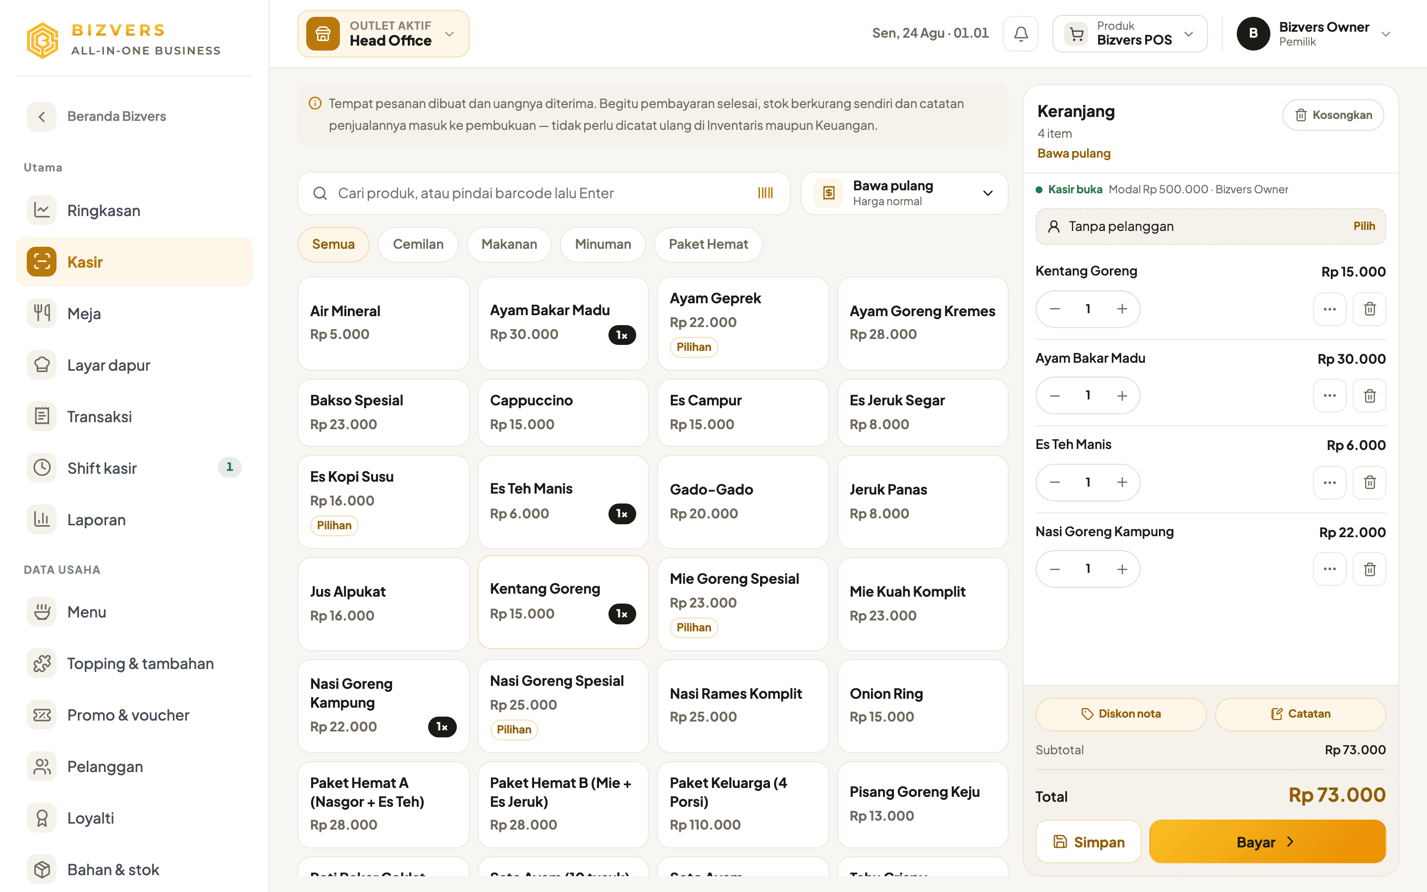
Task: Save the order with Simpan
Action: 1088,842
